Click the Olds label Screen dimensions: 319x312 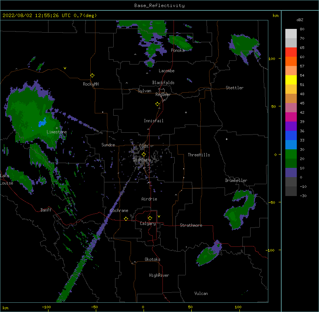pyautogui.click(x=144, y=146)
